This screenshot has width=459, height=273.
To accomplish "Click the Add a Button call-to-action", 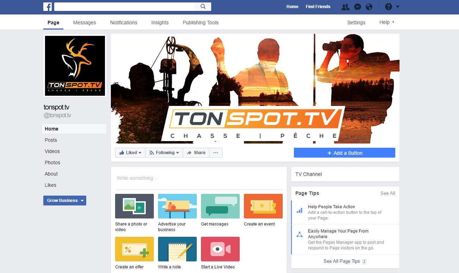I will click(x=345, y=153).
